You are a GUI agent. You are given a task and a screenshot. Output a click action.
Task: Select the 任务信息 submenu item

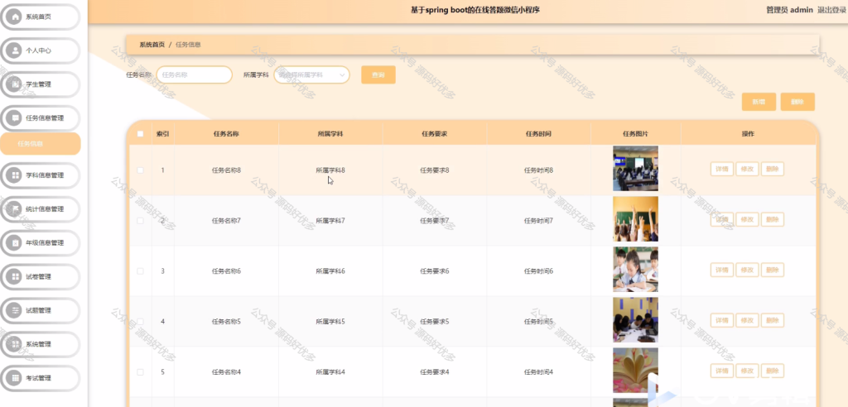(41, 144)
